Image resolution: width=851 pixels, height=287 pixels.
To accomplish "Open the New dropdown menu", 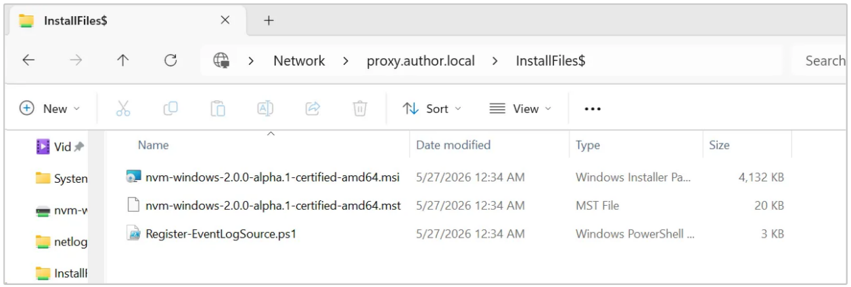I will (50, 109).
